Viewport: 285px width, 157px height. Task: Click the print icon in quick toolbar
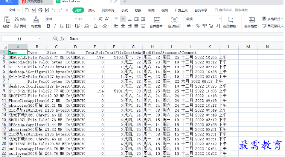[x=40, y=10]
